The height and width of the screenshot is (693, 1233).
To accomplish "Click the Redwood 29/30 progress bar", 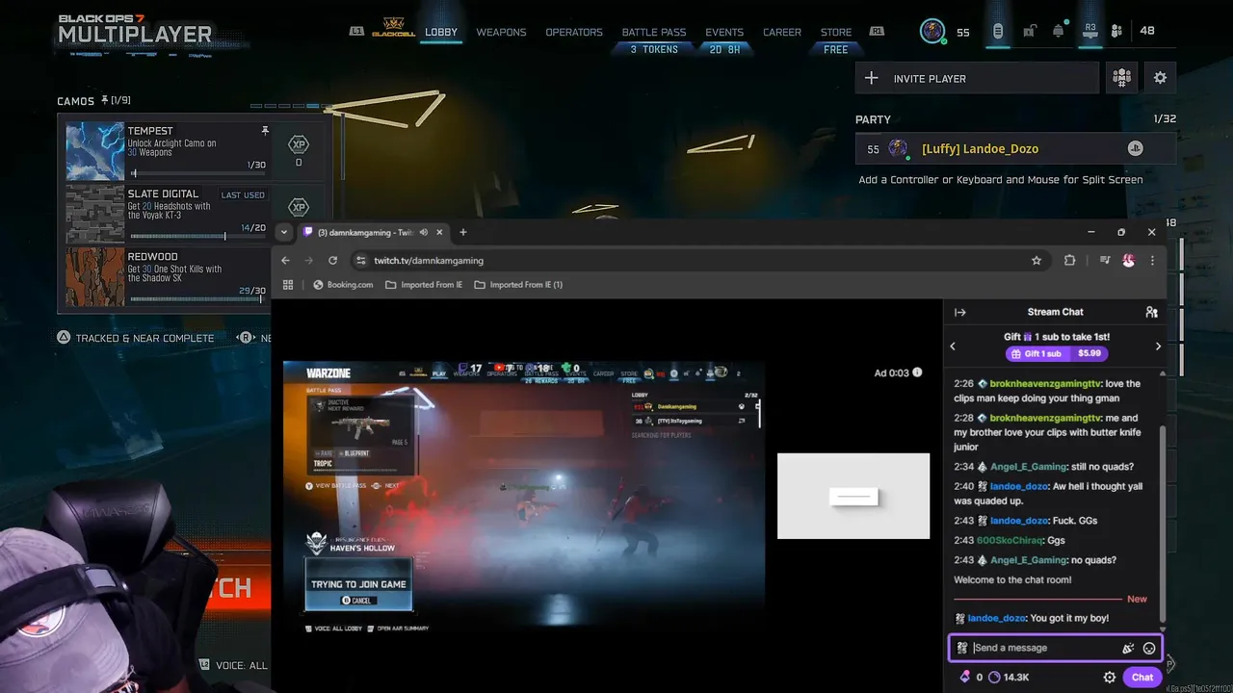I will [197, 299].
